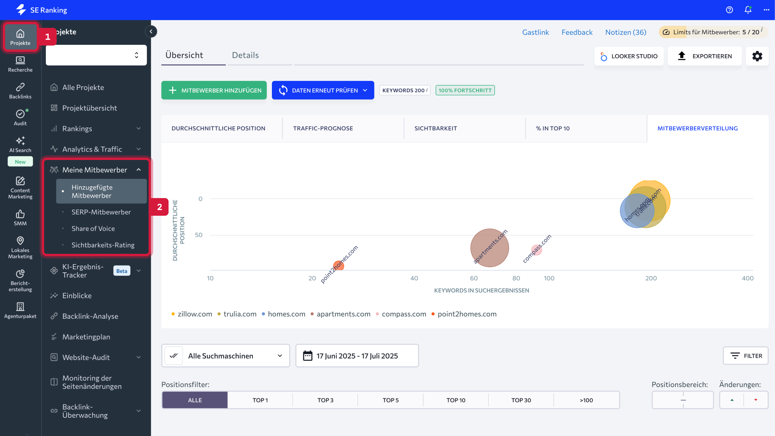Open the date range 17 Juni - 17 Juli
Viewport: 775px width, 436px height.
pos(357,356)
